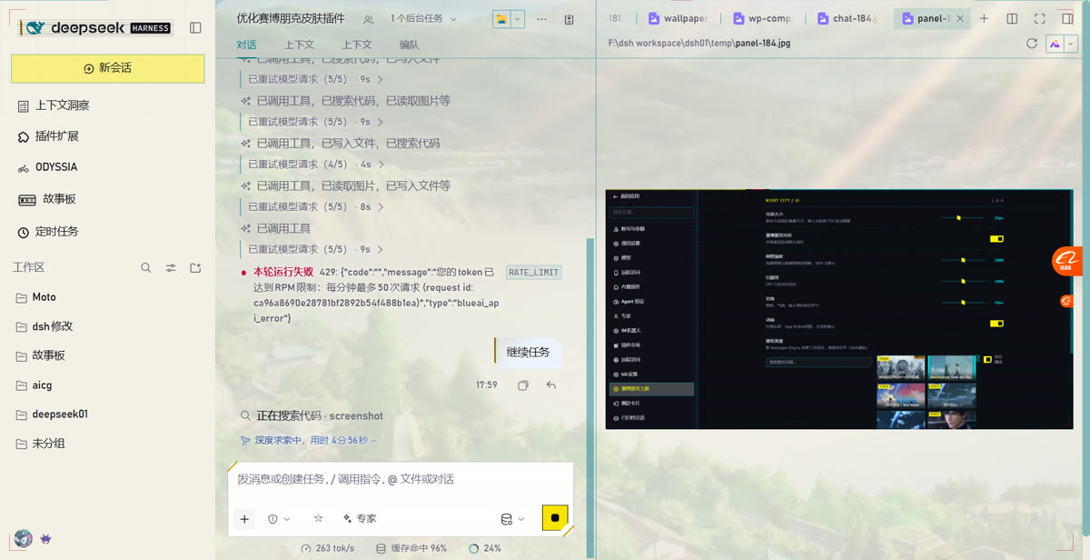Open 插件扩展 plugins page
This screenshot has width=1090, height=560.
pos(49,136)
